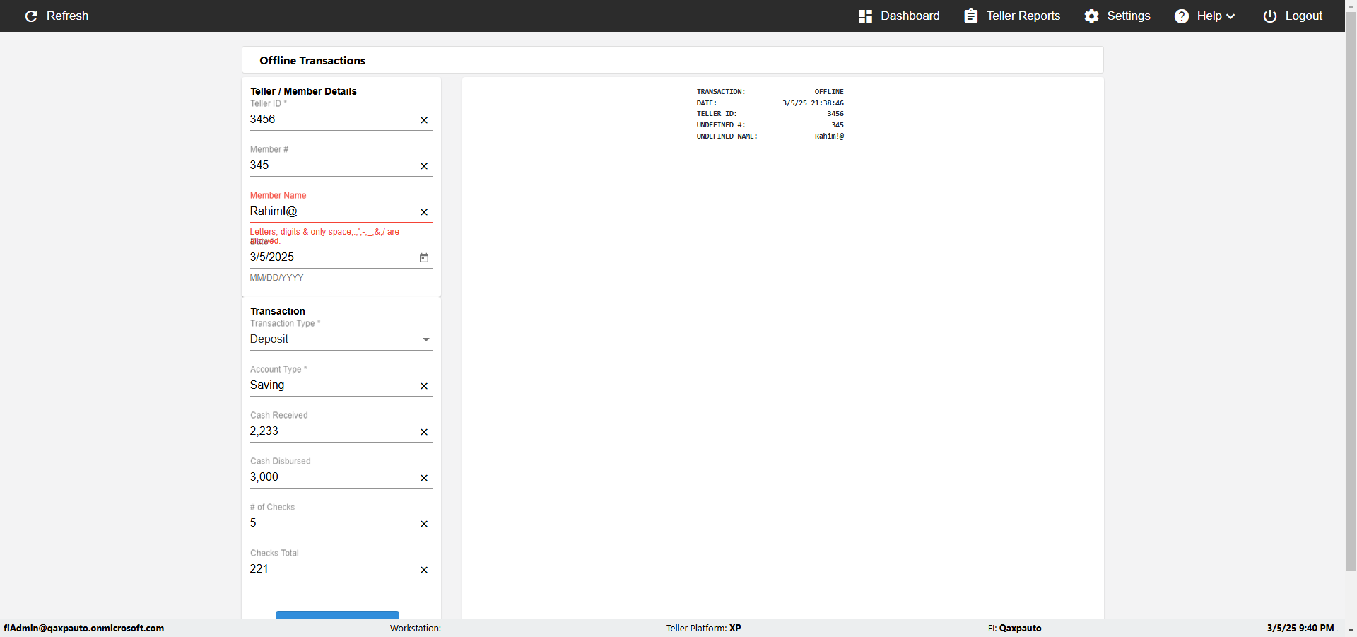This screenshot has height=637, width=1357.
Task: Clear the Teller ID field
Action: tap(424, 120)
